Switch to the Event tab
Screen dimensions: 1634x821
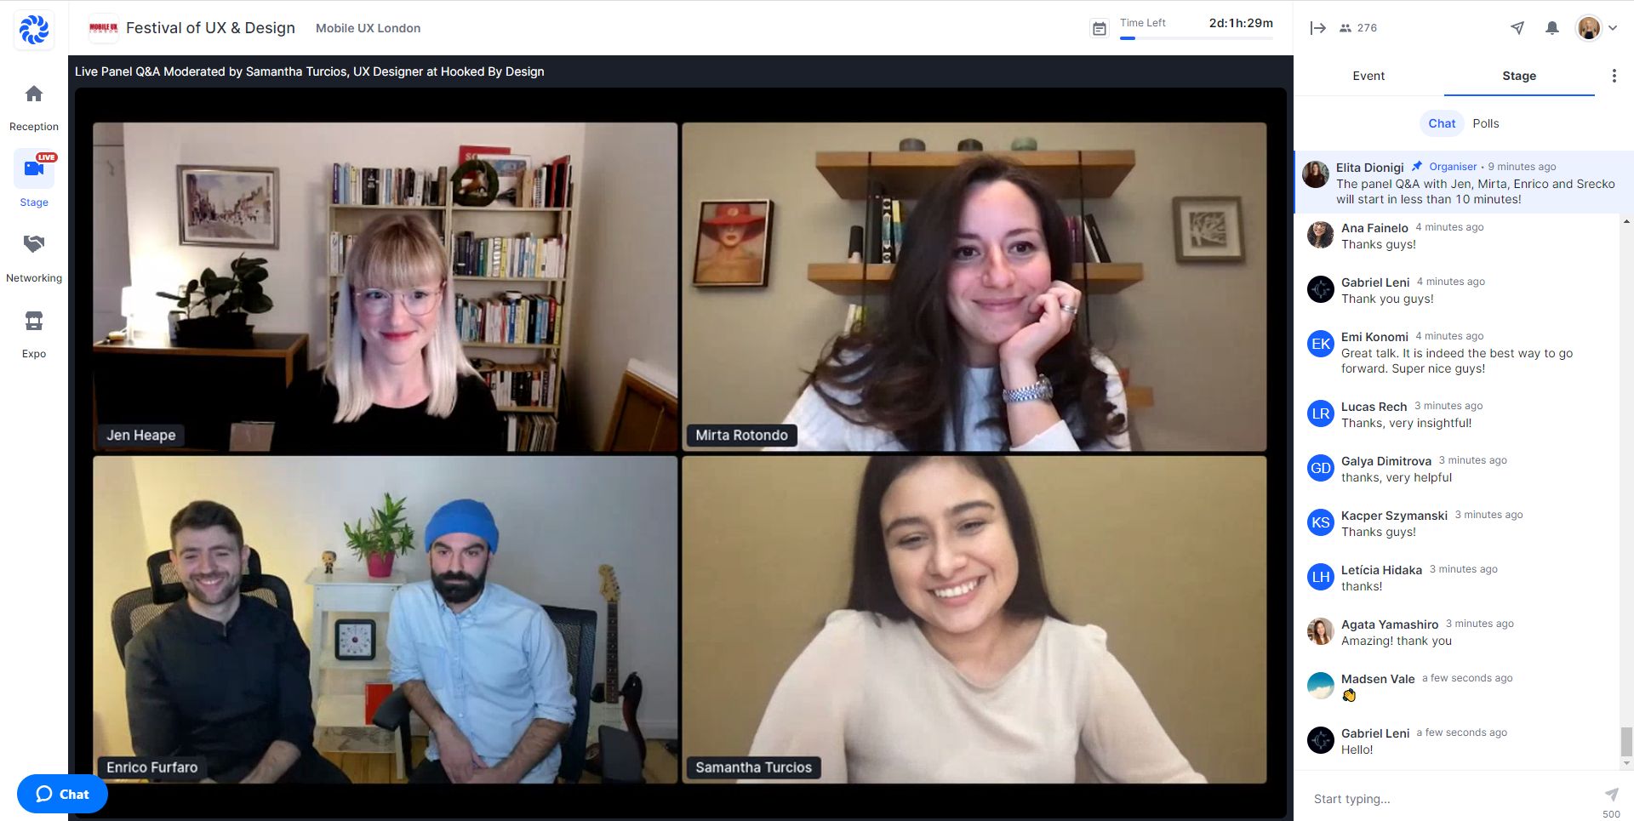[x=1368, y=76]
